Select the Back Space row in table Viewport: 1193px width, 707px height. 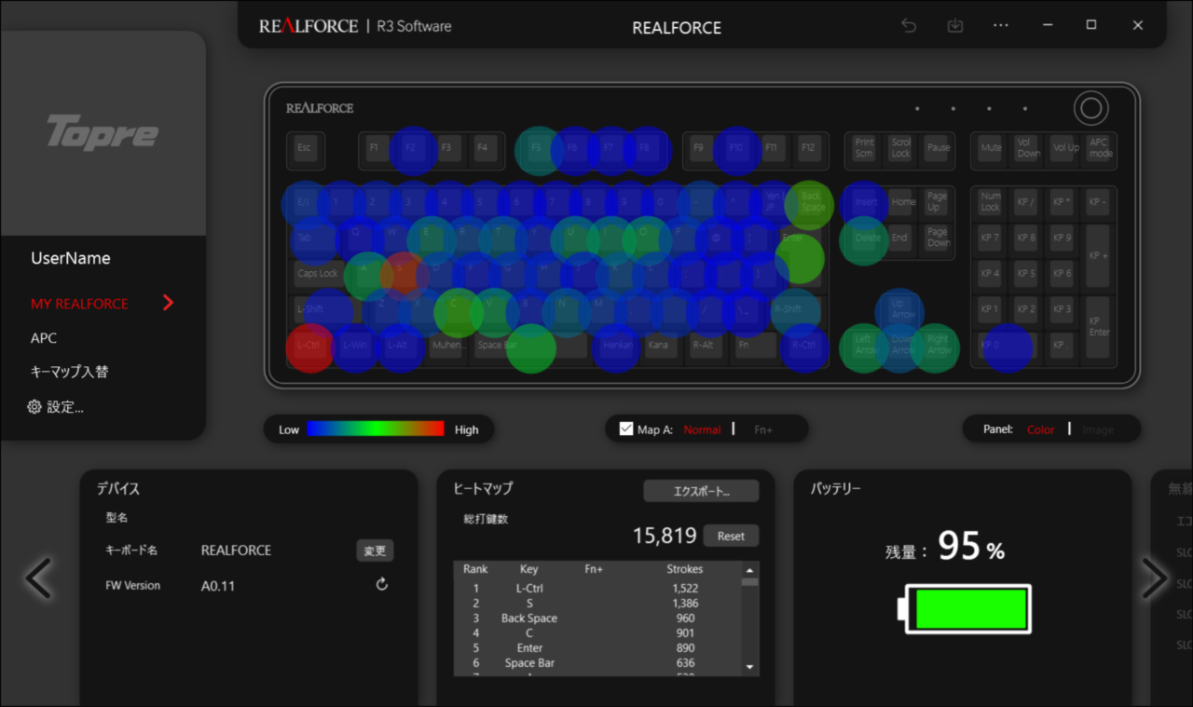pos(597,618)
